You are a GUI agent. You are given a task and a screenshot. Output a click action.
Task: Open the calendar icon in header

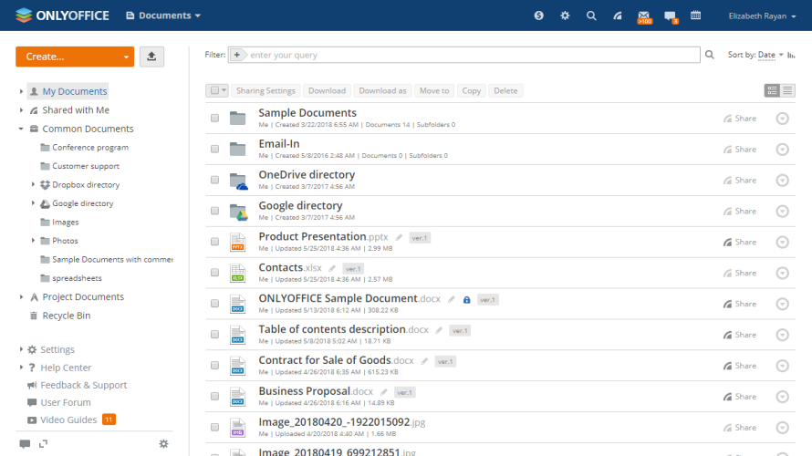click(x=695, y=16)
